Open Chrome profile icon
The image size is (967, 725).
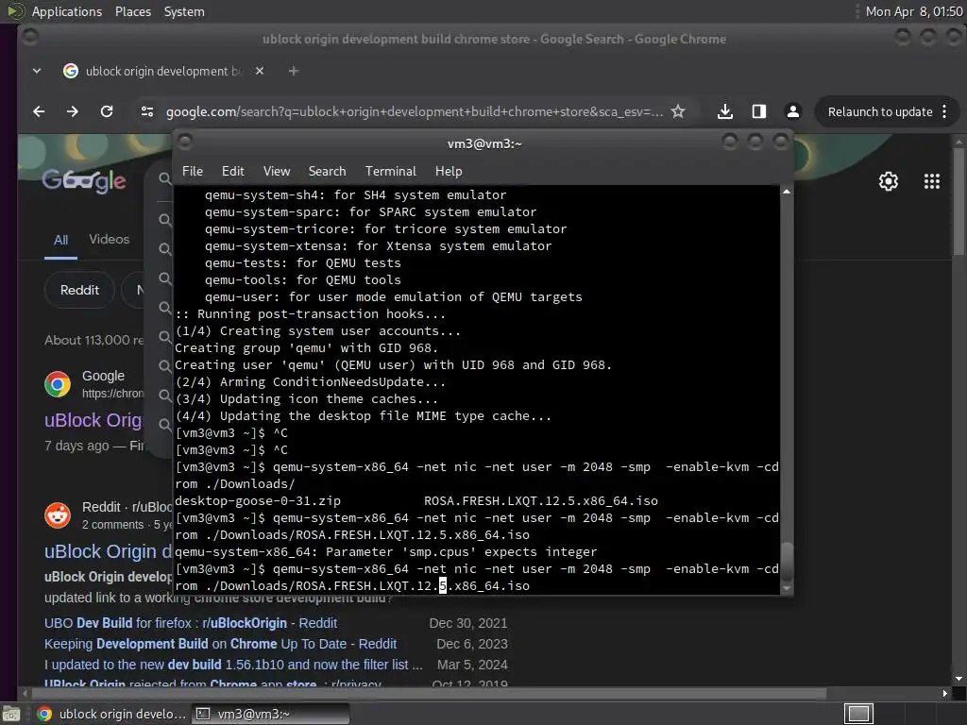793,111
